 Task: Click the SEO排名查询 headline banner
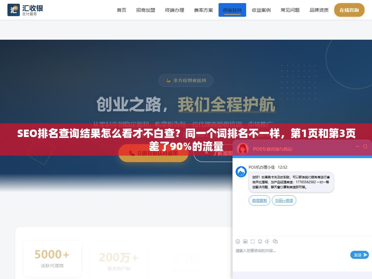(x=186, y=139)
